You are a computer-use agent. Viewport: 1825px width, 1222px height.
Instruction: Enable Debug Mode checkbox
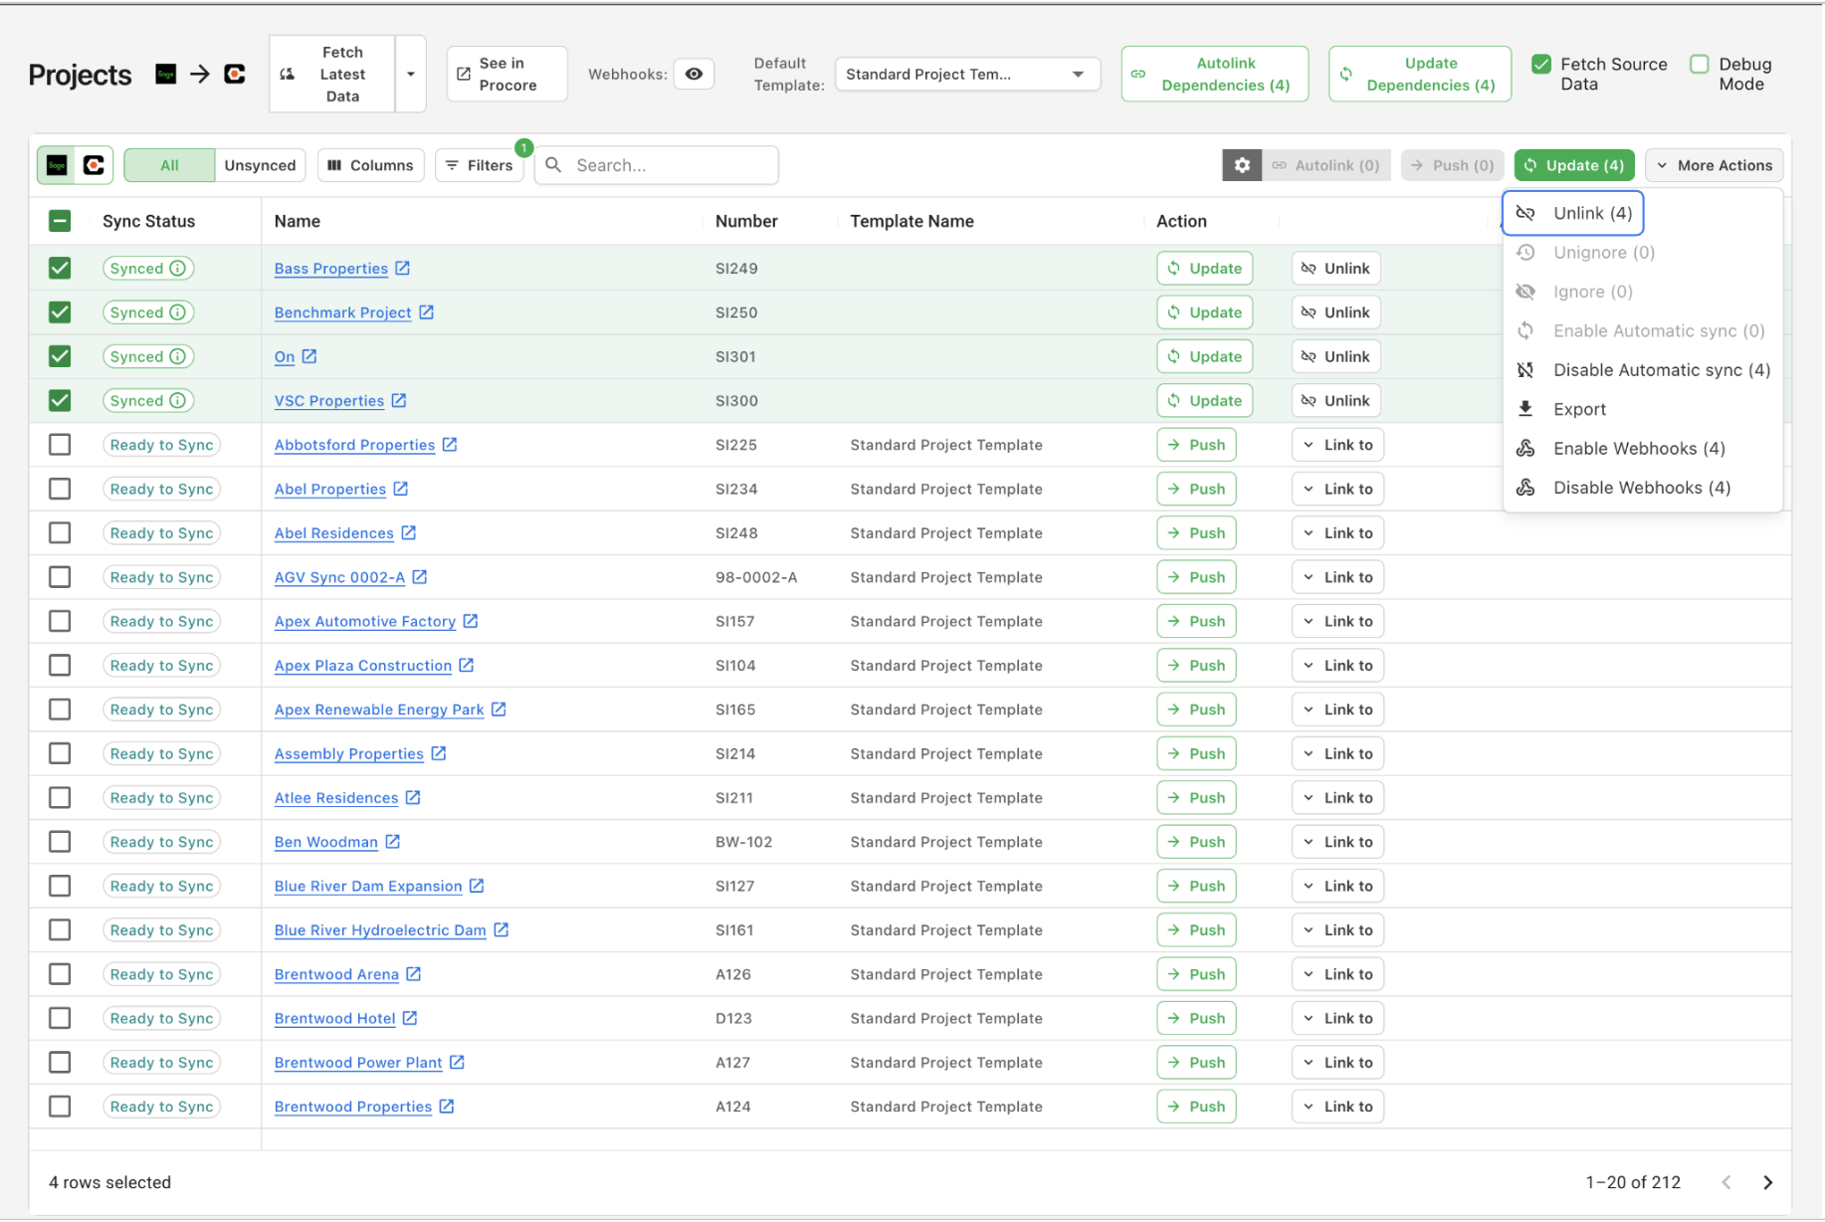click(1700, 65)
